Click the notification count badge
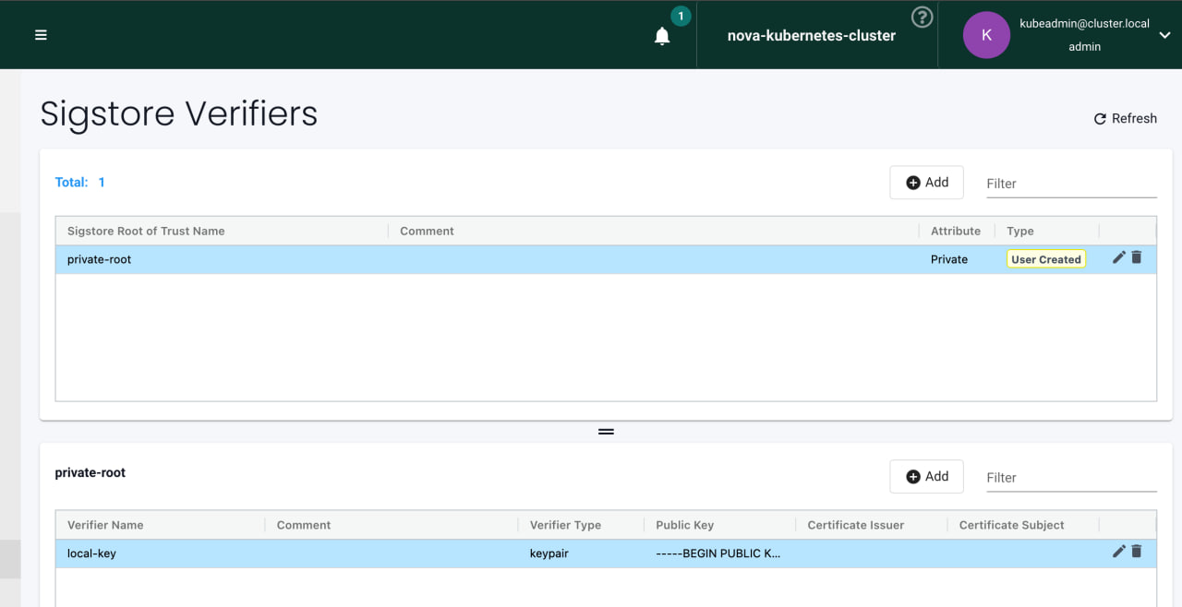Viewport: 1182px width, 607px height. pyautogui.click(x=681, y=16)
